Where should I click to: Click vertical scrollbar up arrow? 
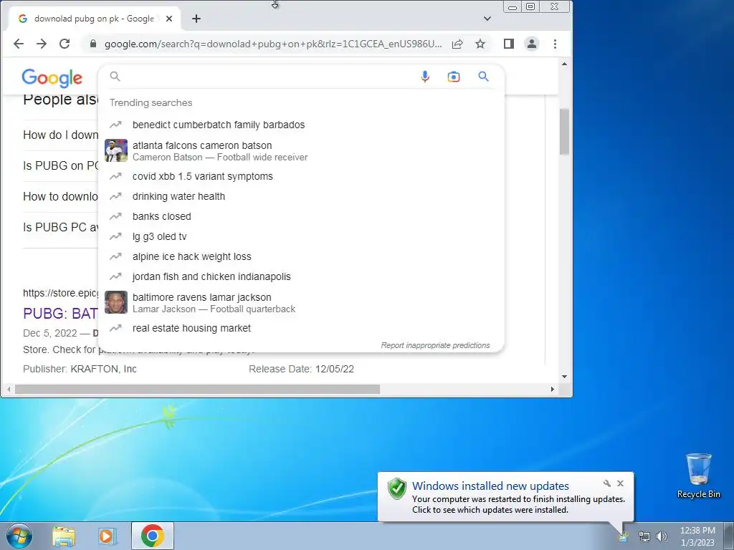565,64
